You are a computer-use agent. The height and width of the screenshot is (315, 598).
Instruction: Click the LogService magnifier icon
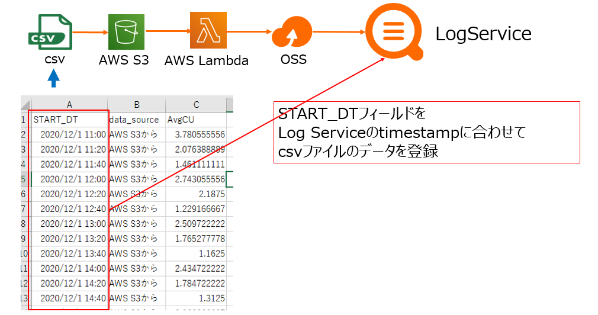point(394,31)
